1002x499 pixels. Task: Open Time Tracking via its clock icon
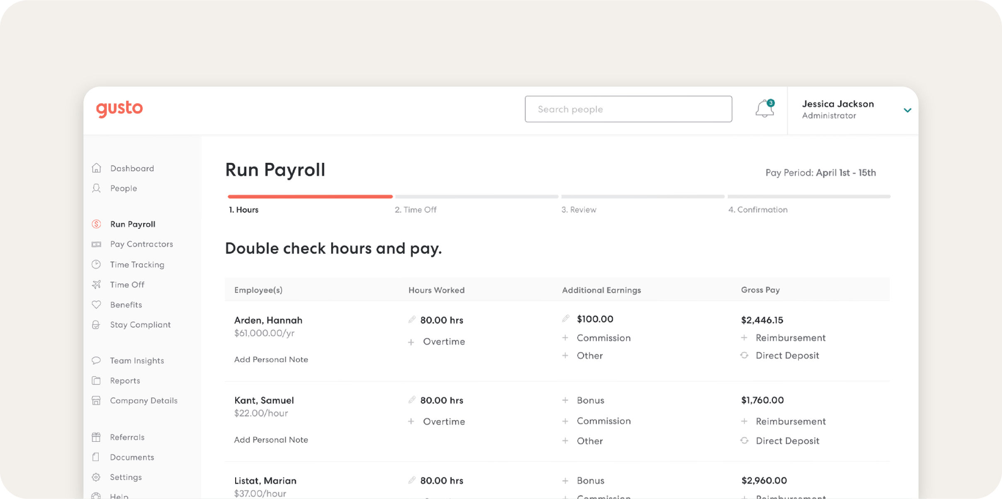(x=97, y=264)
